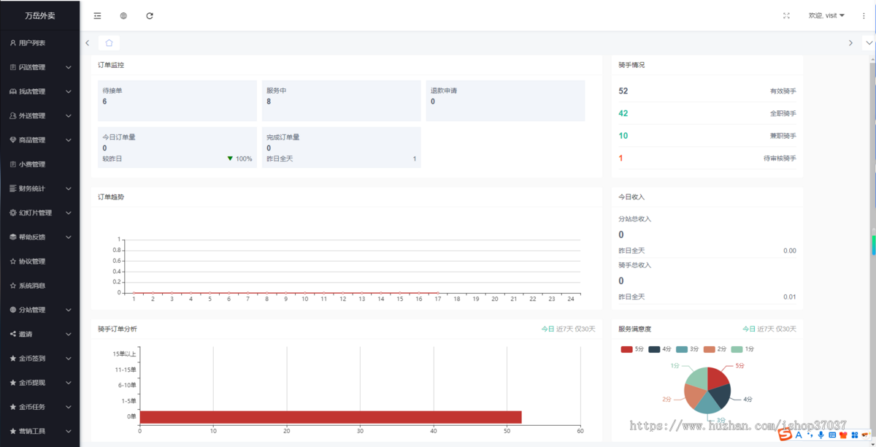Open the 欢迎, visit user dropdown
The height and width of the screenshot is (447, 876).
pos(826,15)
